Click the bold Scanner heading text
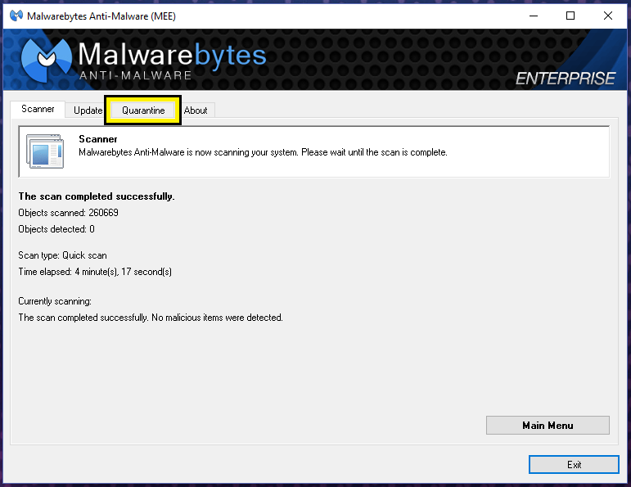Screen dimensions: 631x487 pos(98,139)
